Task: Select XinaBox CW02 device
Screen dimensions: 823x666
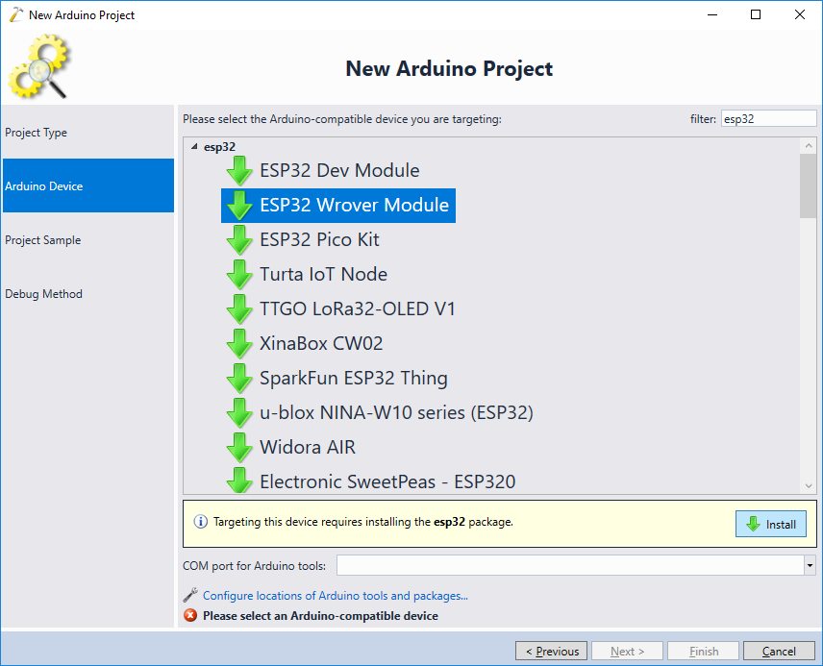Action: click(321, 344)
